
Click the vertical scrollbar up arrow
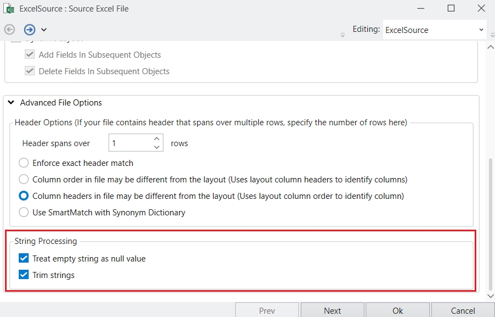pyautogui.click(x=490, y=47)
